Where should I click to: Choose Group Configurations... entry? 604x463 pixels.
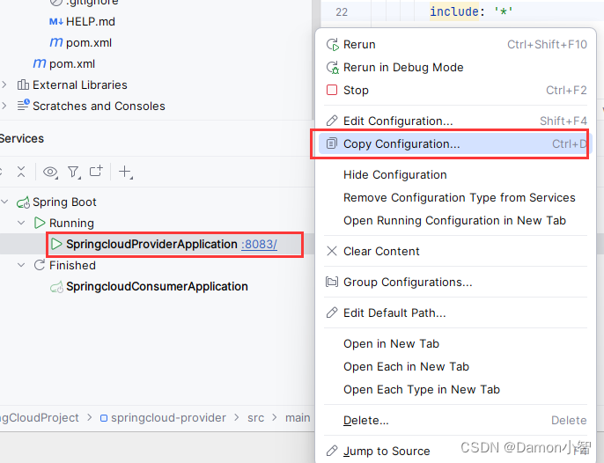click(x=456, y=282)
